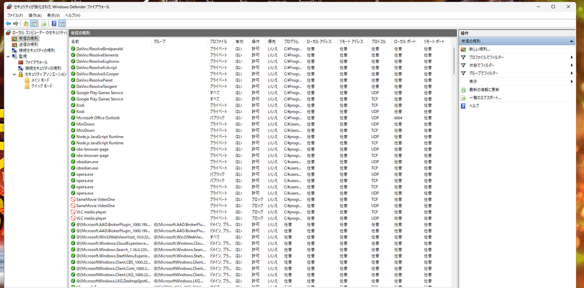Click the folder icon of メイン モード
Image resolution: width=584 pixels, height=288 pixels.
click(x=27, y=80)
